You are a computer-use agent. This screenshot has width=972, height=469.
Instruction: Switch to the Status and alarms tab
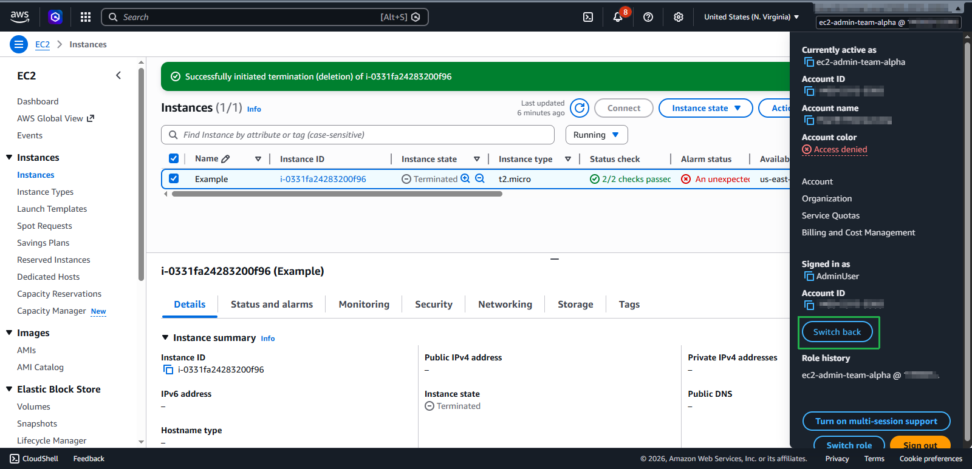(x=272, y=305)
